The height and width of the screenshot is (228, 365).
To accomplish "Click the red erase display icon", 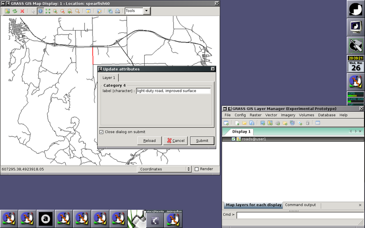I will [22, 11].
